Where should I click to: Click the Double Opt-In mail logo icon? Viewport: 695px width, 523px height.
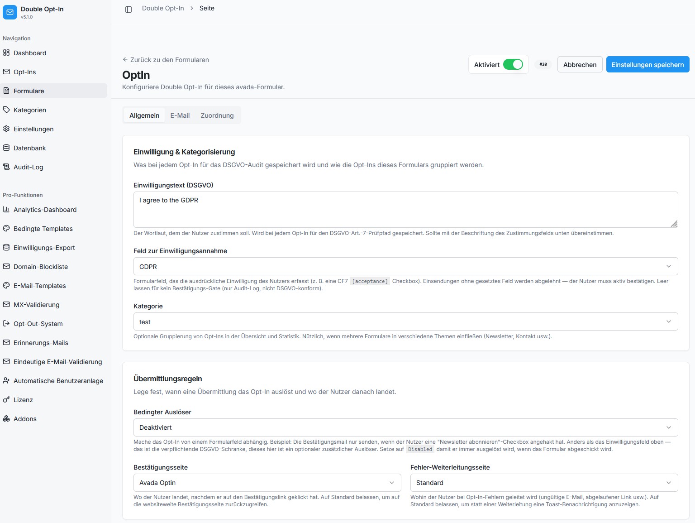[x=10, y=12]
